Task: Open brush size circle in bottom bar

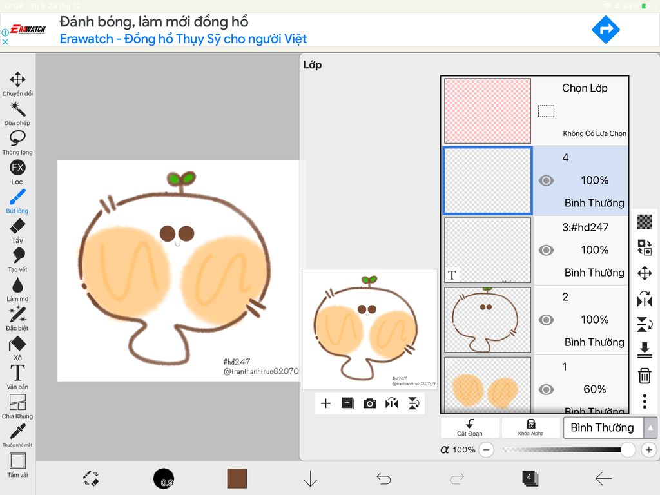Action: (x=164, y=479)
